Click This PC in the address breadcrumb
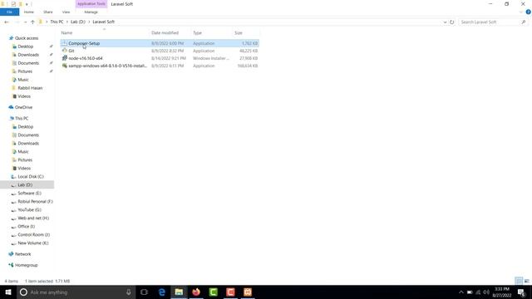The image size is (532, 299). point(57,22)
